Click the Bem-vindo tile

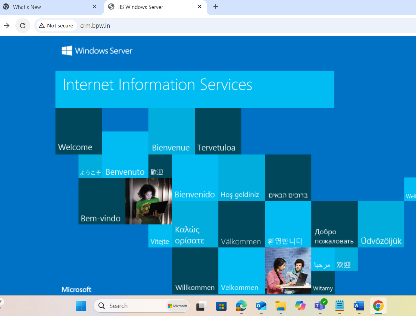(102, 201)
